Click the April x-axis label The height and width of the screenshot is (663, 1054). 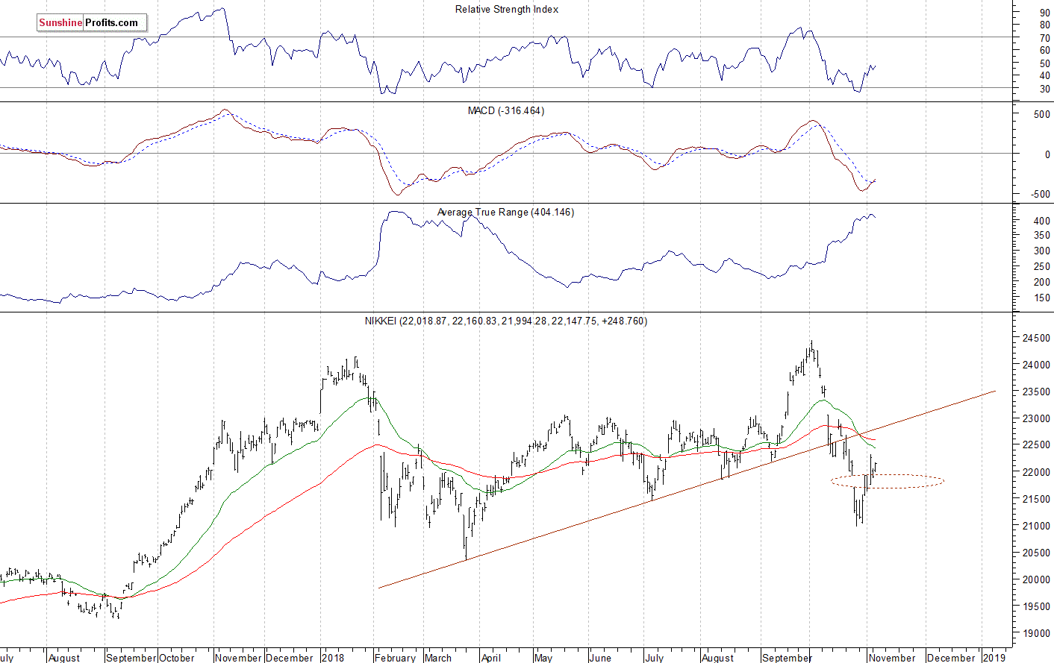point(491,658)
